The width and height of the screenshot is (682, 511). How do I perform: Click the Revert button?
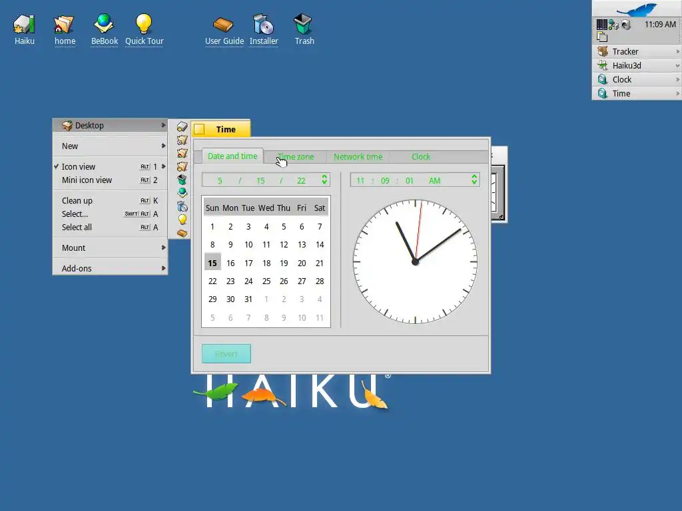pos(226,354)
